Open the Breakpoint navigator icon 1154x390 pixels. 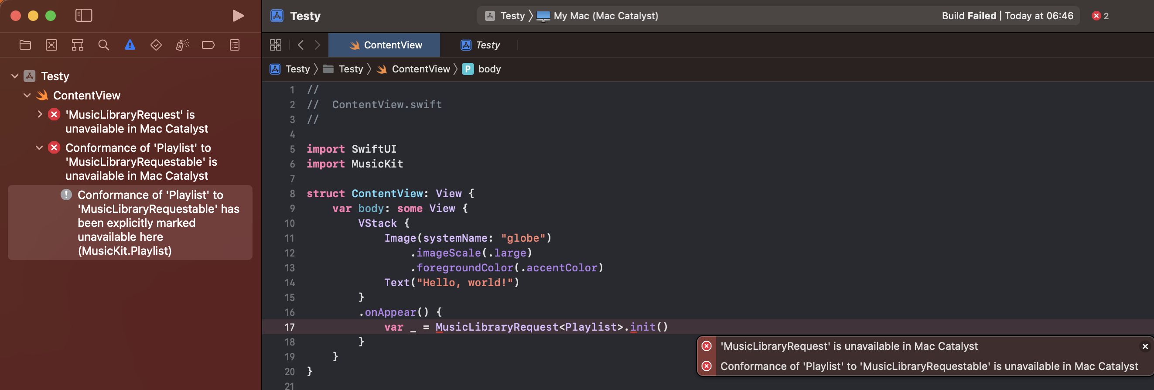[x=208, y=45]
